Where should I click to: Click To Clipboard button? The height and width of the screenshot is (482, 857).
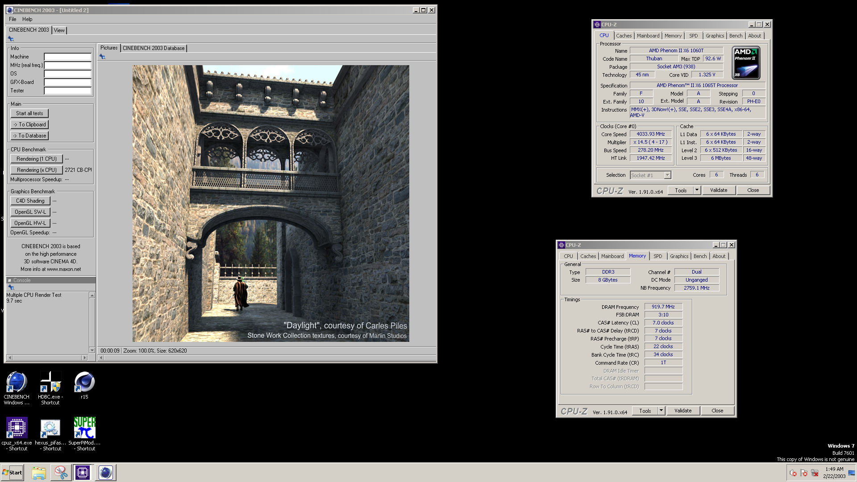[x=29, y=125]
